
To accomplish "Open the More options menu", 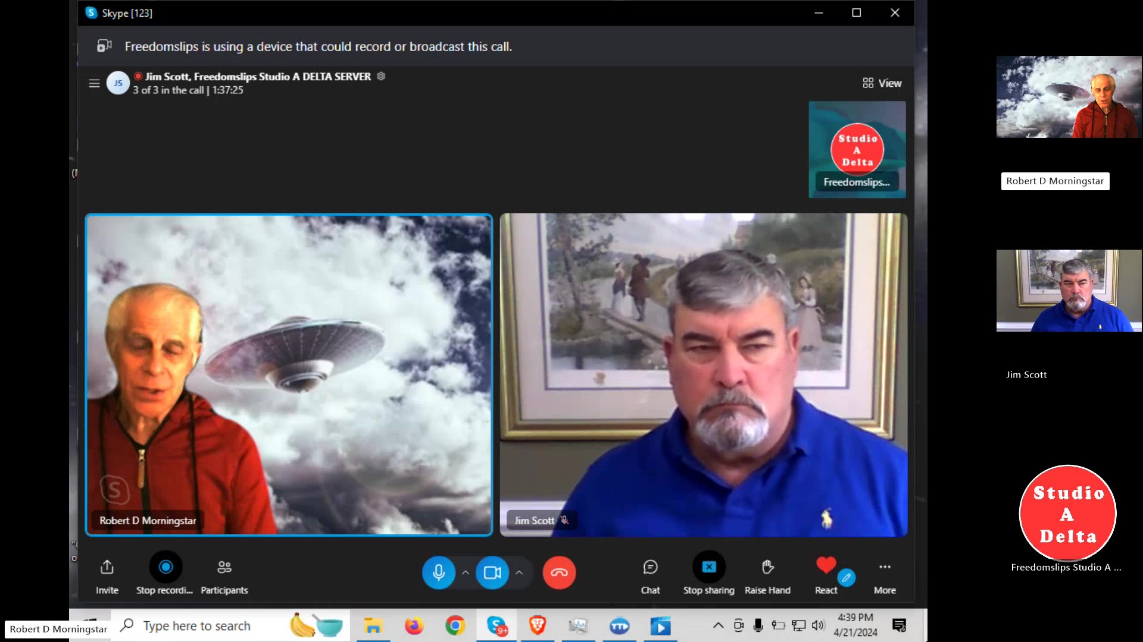I will 885,567.
